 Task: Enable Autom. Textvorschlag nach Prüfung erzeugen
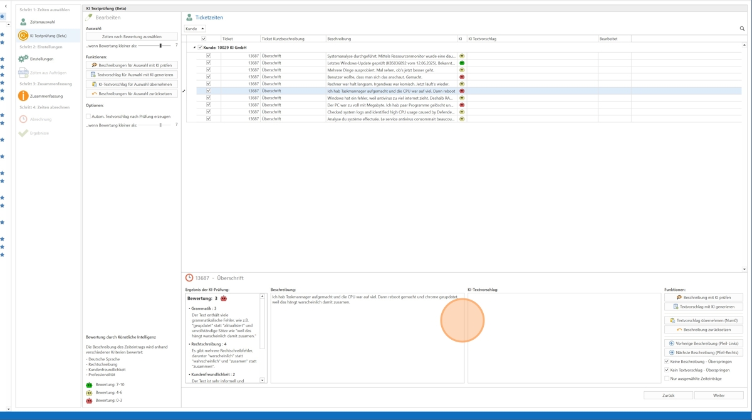tap(88, 117)
